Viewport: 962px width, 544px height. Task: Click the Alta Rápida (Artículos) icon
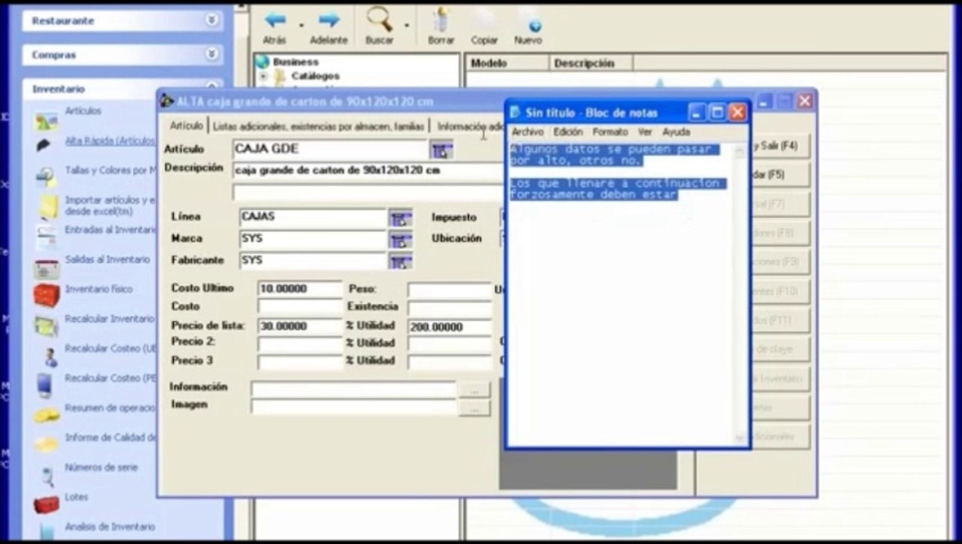(x=45, y=145)
